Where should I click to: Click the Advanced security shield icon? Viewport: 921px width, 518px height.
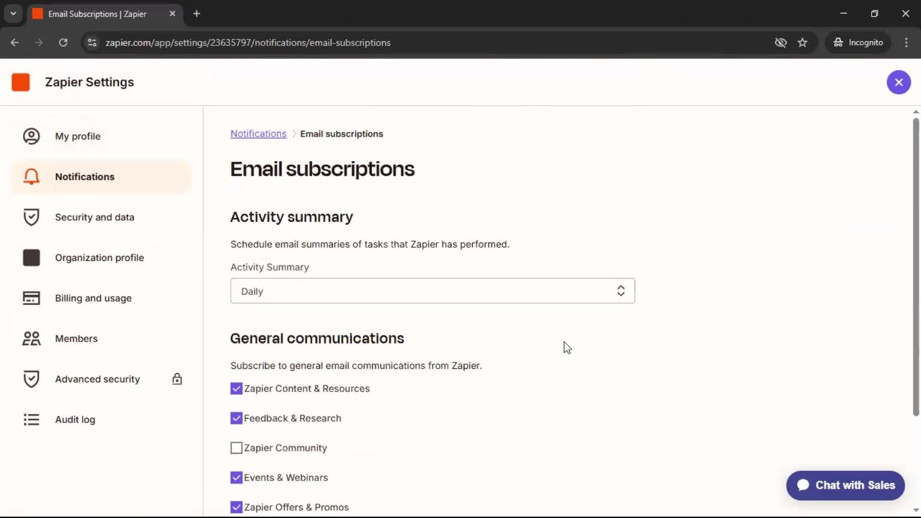click(31, 379)
